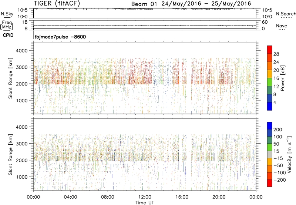The width and height of the screenshot is (296, 205).
Task: Click the "04:00" time tick label
Action: (70, 197)
